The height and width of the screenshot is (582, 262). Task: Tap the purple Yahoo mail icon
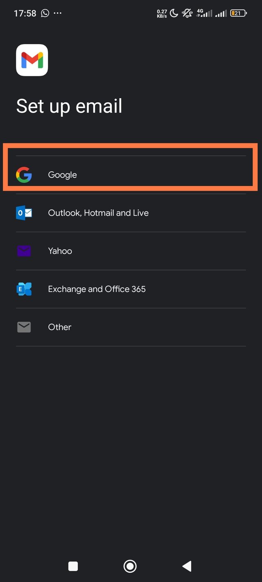[24, 251]
